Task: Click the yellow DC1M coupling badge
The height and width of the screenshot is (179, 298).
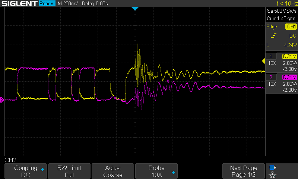Action: [290, 56]
